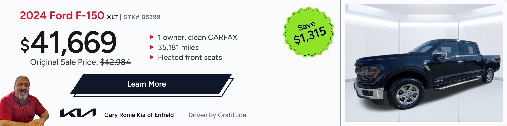Click the red arrow beside Heated front seats
The width and height of the screenshot is (507, 126).
(152, 57)
